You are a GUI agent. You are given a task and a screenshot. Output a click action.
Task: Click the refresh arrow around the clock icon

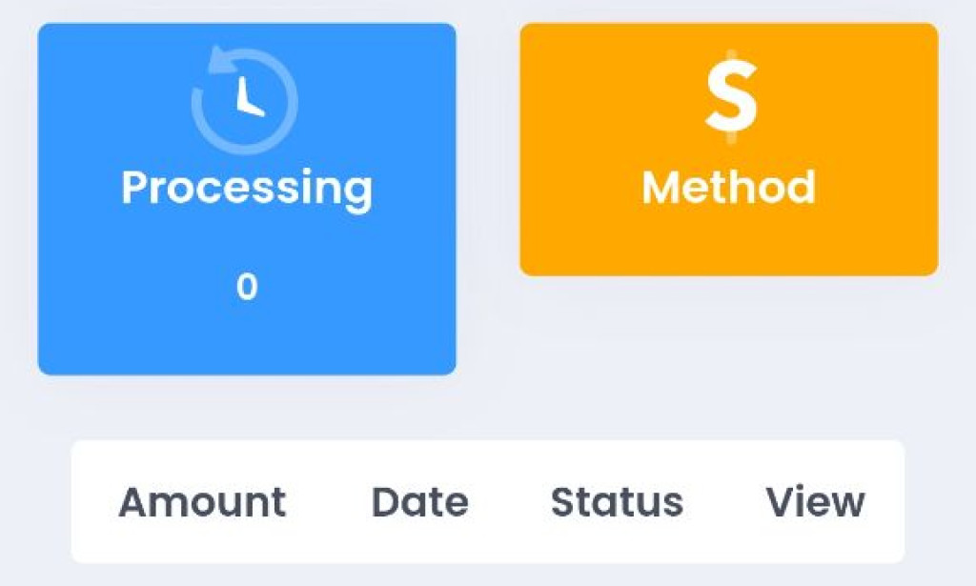[x=220, y=59]
